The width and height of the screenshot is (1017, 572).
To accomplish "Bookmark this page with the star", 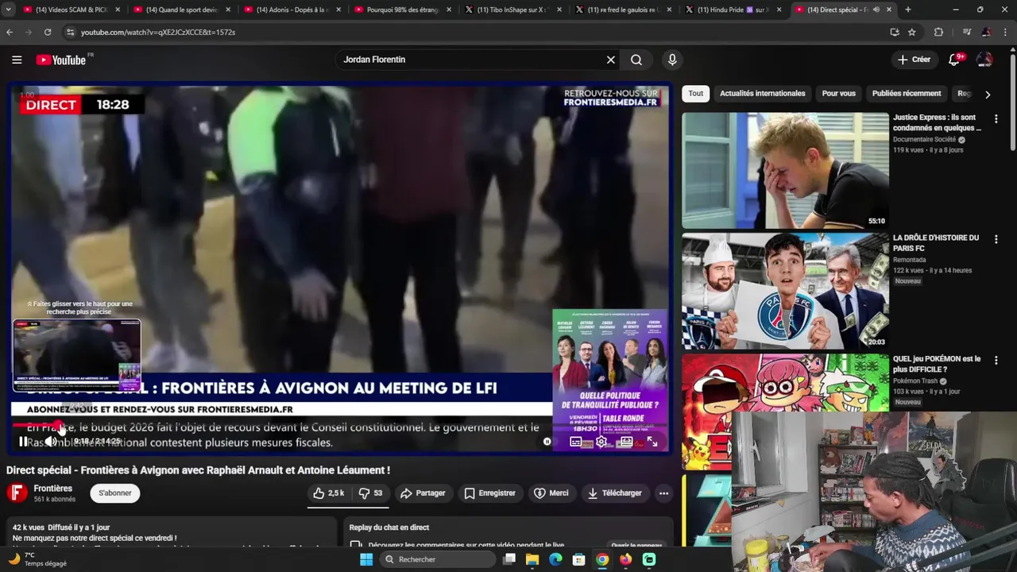I will 912,32.
